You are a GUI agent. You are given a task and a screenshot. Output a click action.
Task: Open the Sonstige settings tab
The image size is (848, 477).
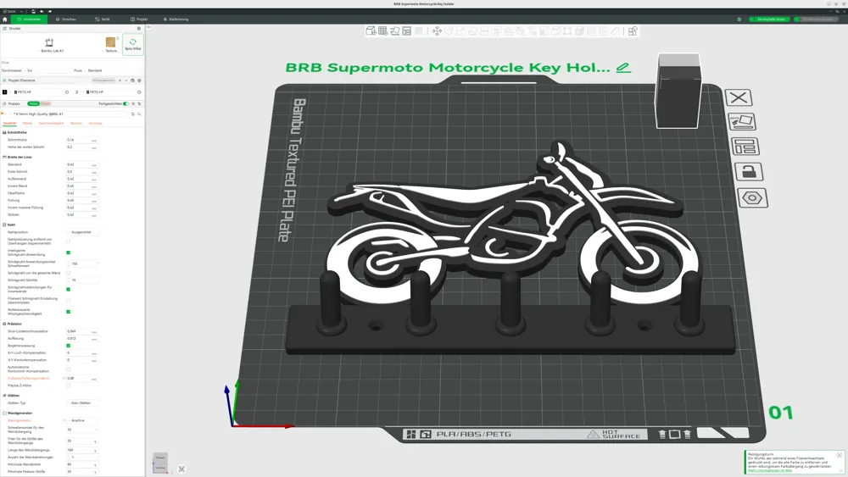(x=95, y=123)
